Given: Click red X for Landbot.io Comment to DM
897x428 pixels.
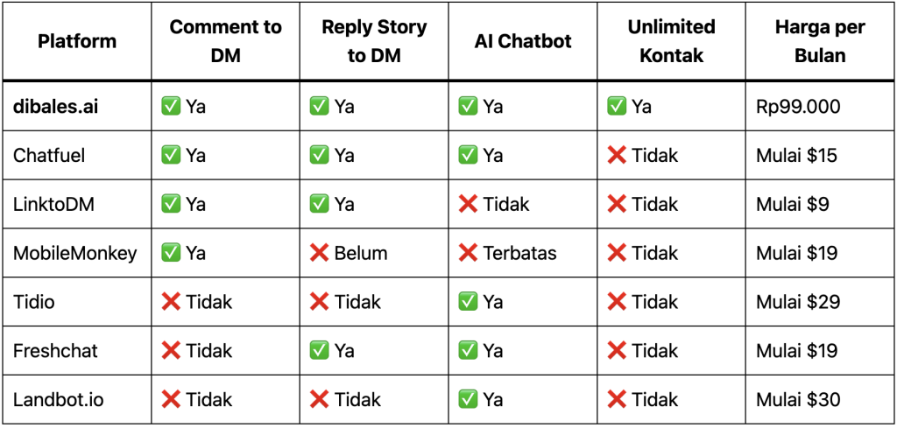Looking at the screenshot, I should [x=171, y=400].
